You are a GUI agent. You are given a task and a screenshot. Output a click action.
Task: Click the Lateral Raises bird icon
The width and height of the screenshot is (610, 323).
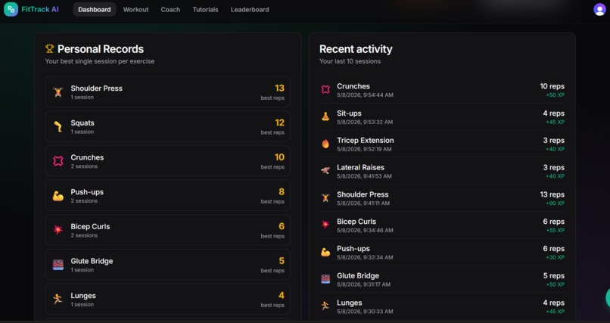[x=325, y=171]
